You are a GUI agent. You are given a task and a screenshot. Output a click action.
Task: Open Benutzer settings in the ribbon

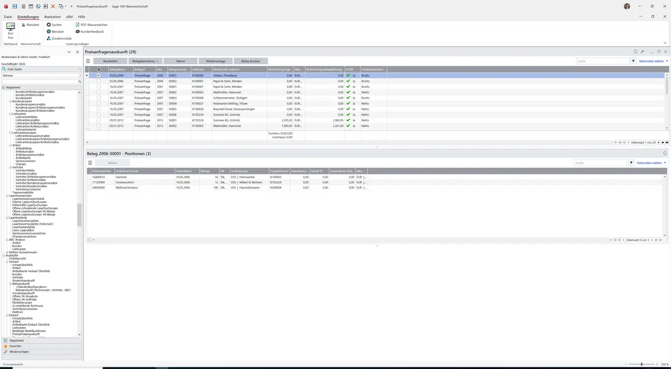click(x=55, y=32)
